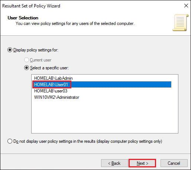Click the Next button to continue

[x=142, y=163]
